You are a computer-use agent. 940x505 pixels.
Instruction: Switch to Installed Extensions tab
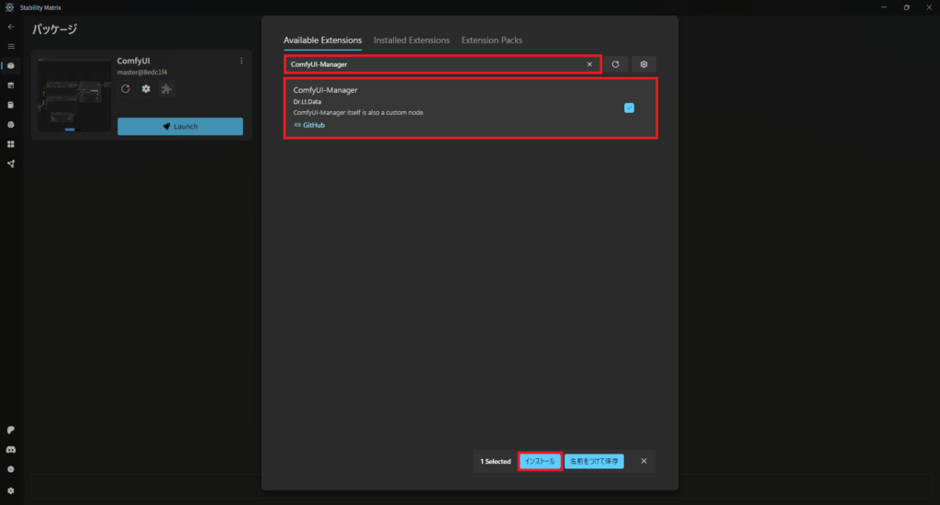pos(412,40)
